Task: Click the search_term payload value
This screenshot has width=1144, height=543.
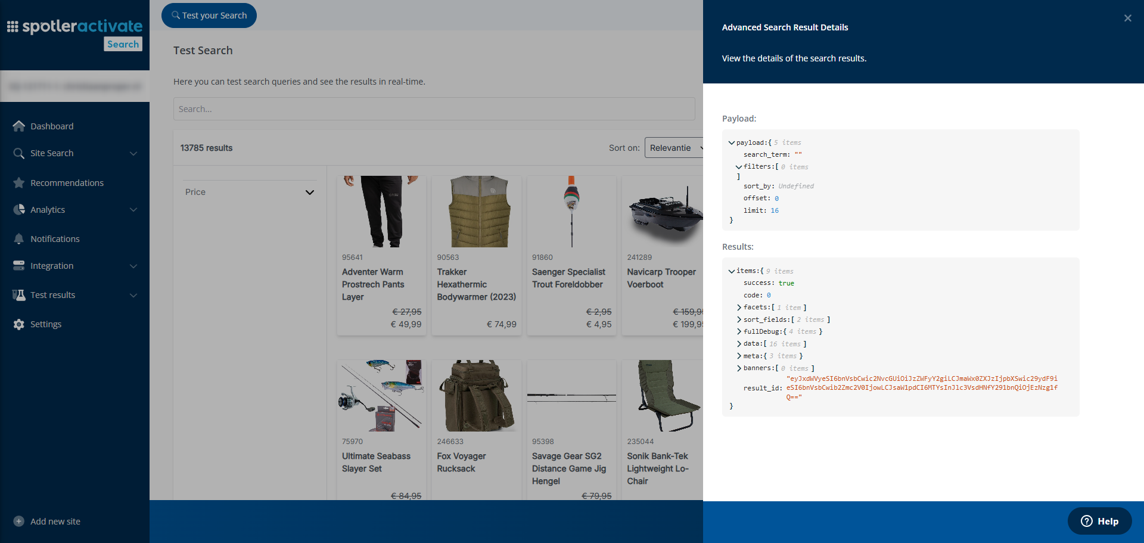Action: click(798, 155)
